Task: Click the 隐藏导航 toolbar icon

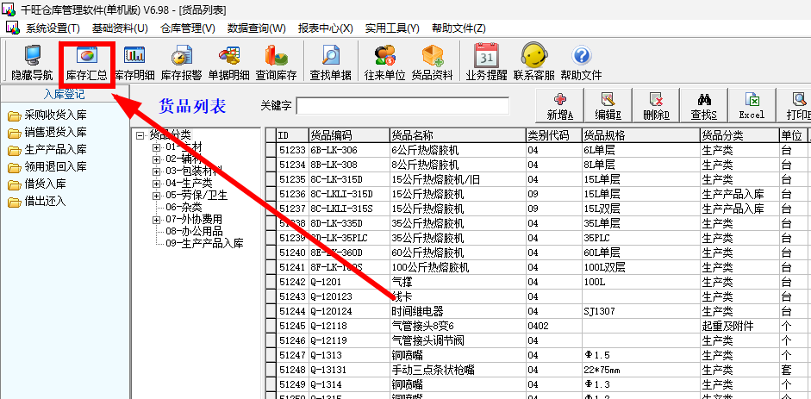Action: (x=32, y=63)
